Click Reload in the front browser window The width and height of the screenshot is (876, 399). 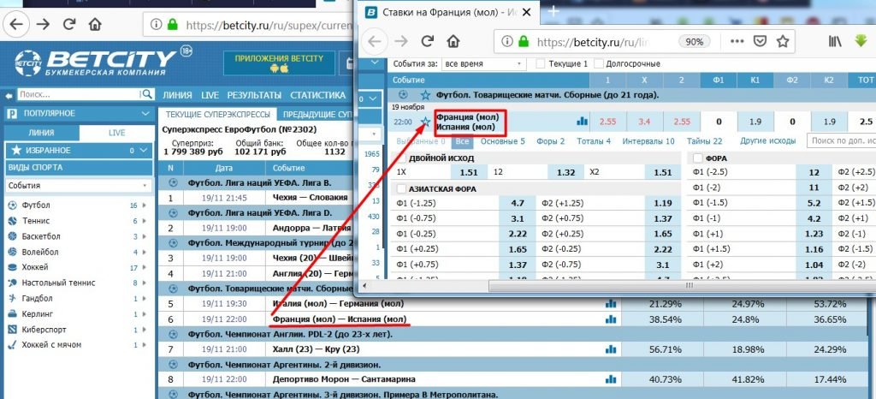(x=428, y=41)
